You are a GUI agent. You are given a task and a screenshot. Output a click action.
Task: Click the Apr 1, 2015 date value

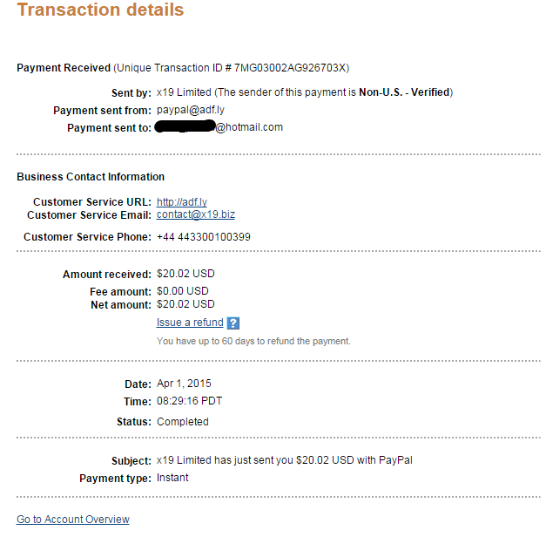[184, 384]
